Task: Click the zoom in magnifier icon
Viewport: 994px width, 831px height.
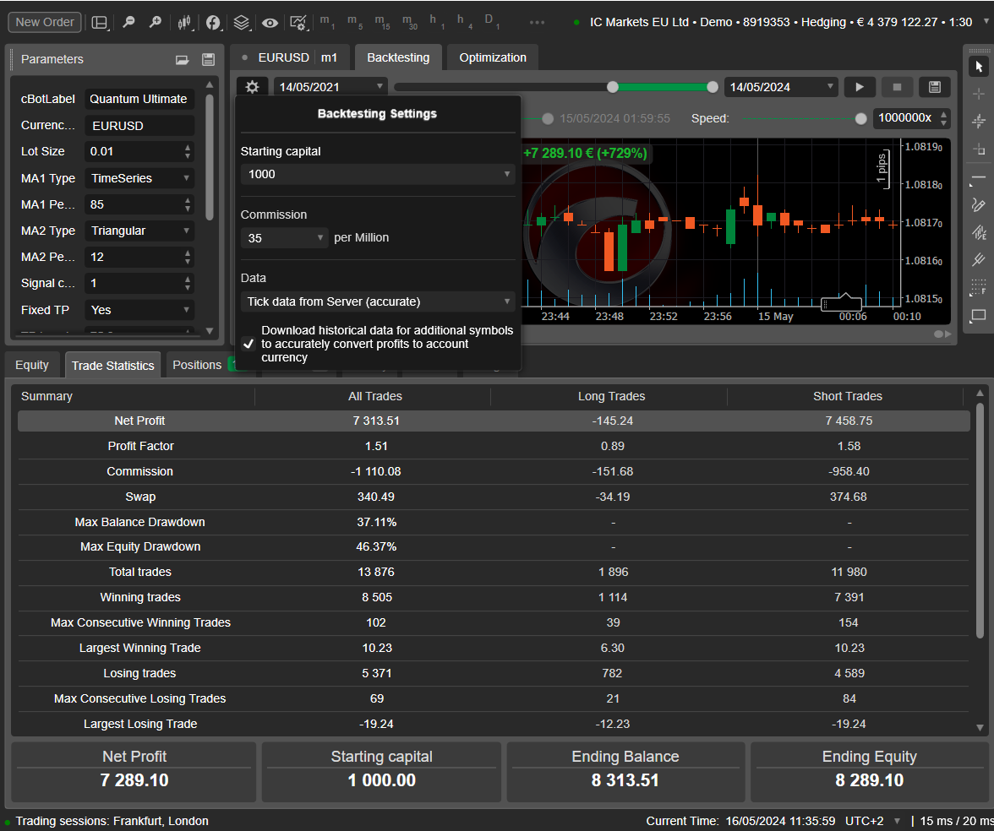Action: click(156, 23)
